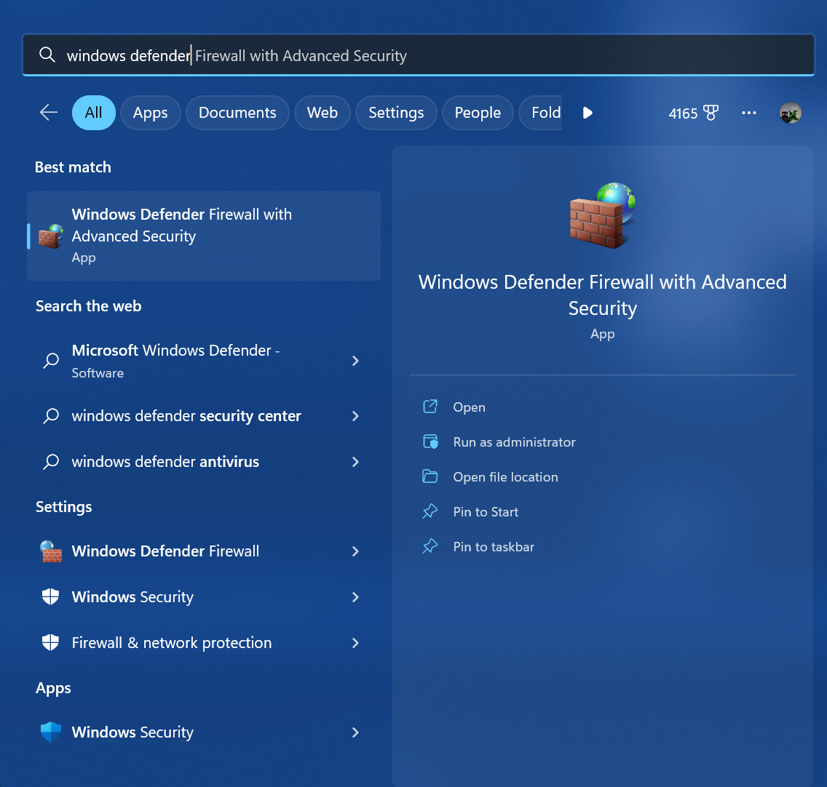Click the magnifier icon in search box
827x787 pixels.
pos(47,55)
